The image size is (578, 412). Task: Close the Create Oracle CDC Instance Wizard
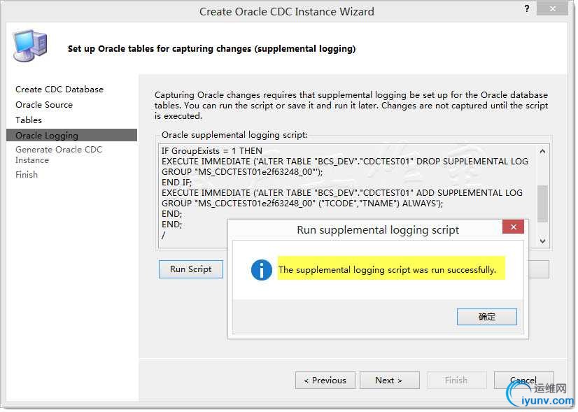click(552, 9)
